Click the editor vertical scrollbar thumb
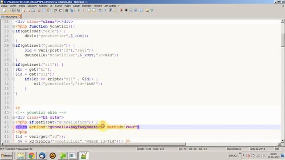285x160 pixels. point(283,40)
